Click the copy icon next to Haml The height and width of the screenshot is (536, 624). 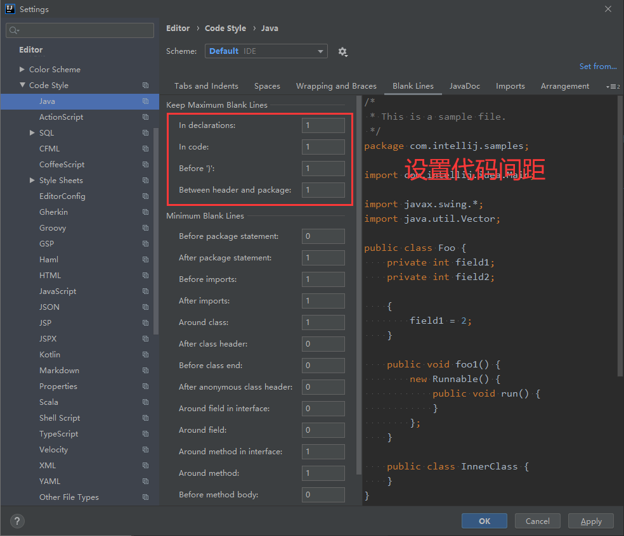click(x=146, y=260)
